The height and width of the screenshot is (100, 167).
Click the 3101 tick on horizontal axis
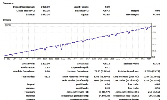[112, 59]
